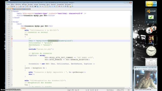The image size is (162, 91).
Task: Redo edit toolbar icon
Action: click(33, 7)
